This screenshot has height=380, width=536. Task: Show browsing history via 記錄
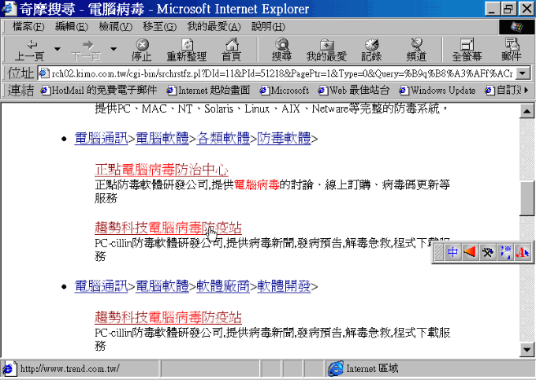coord(371,50)
